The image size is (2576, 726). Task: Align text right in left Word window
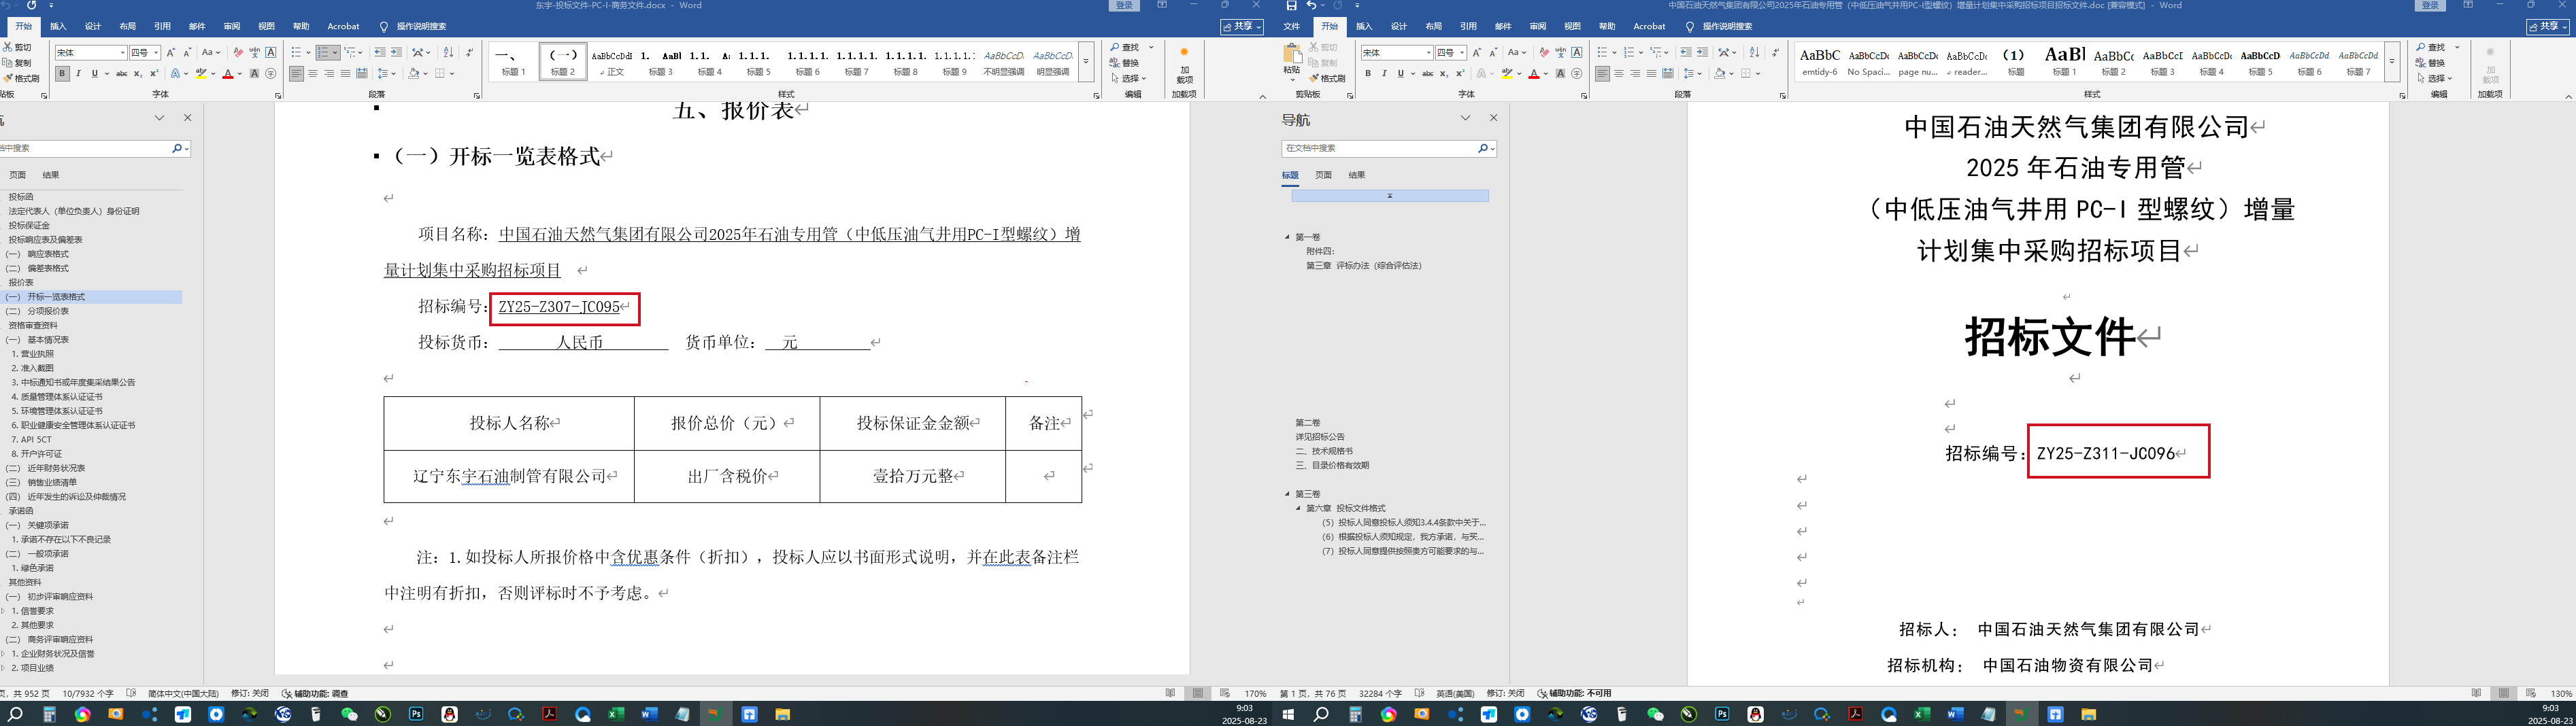329,73
